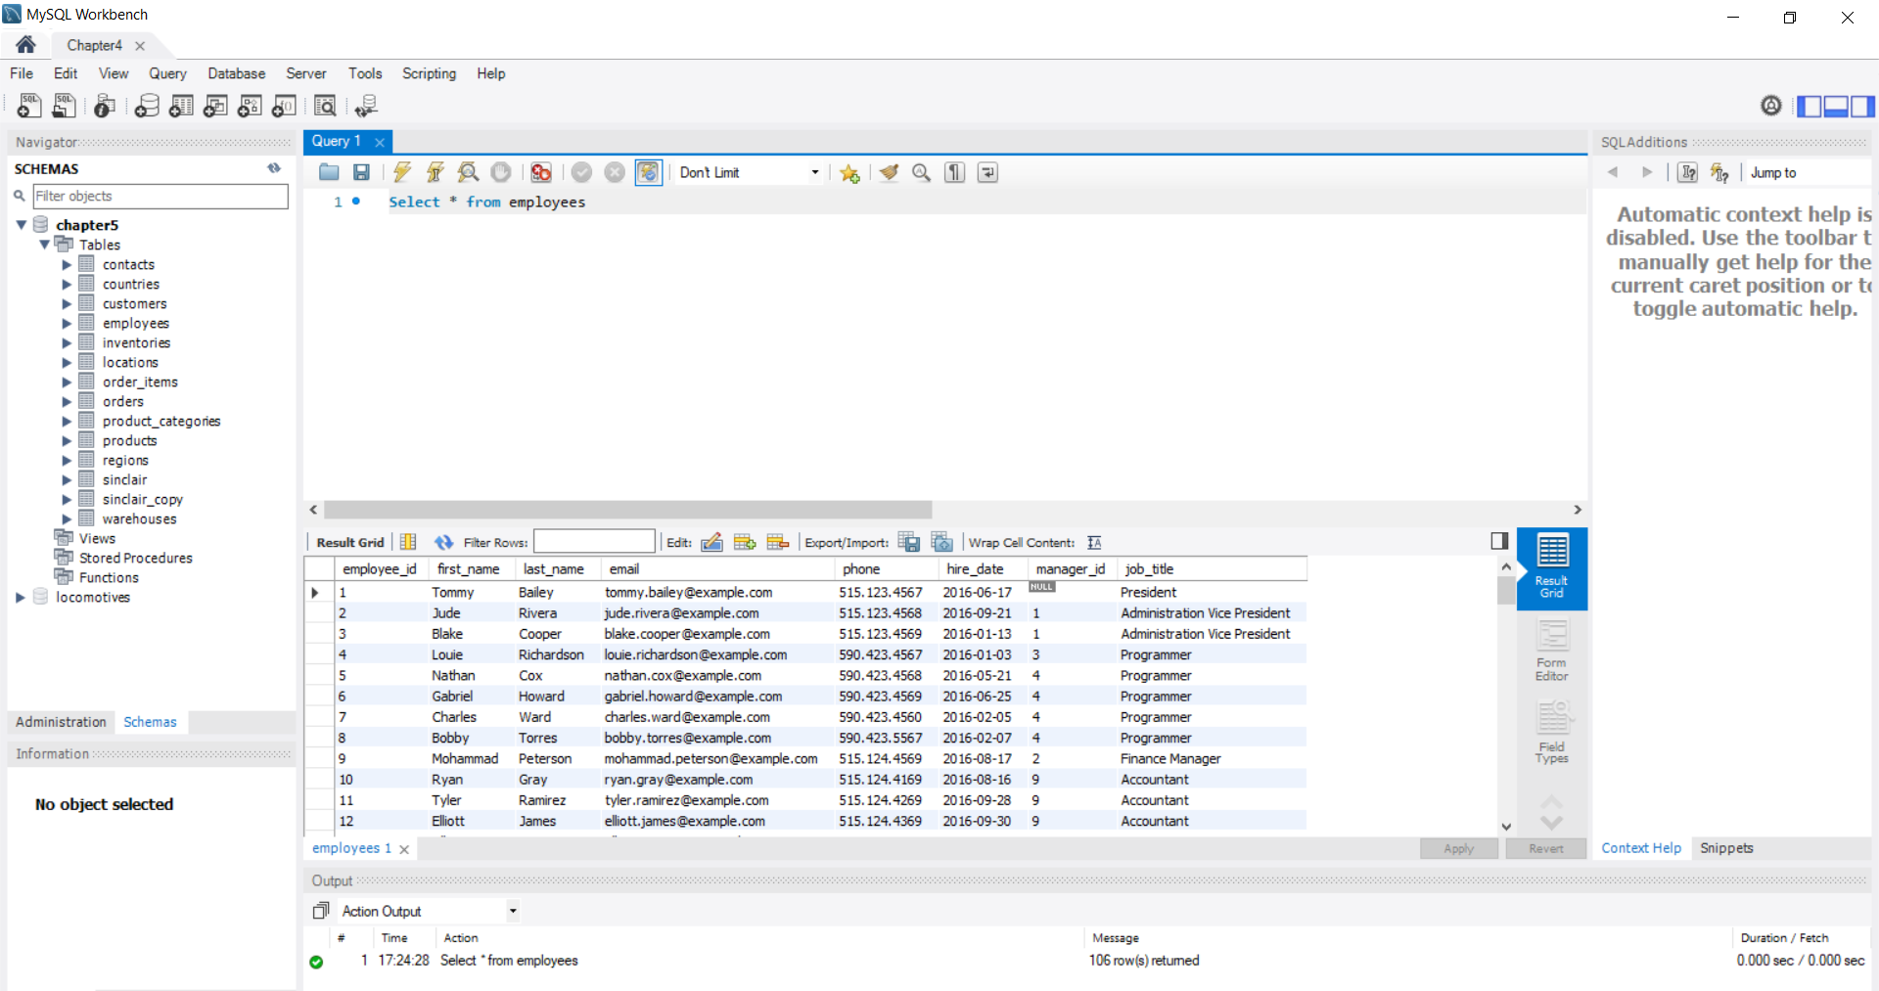Toggle the result side panel icon
This screenshot has width=1879, height=991.
point(1499,541)
